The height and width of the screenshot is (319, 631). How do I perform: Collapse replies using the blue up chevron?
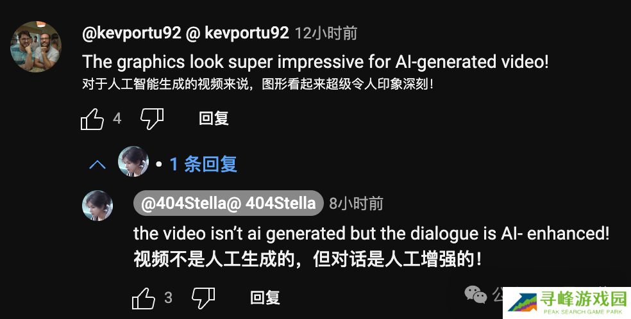(x=97, y=165)
